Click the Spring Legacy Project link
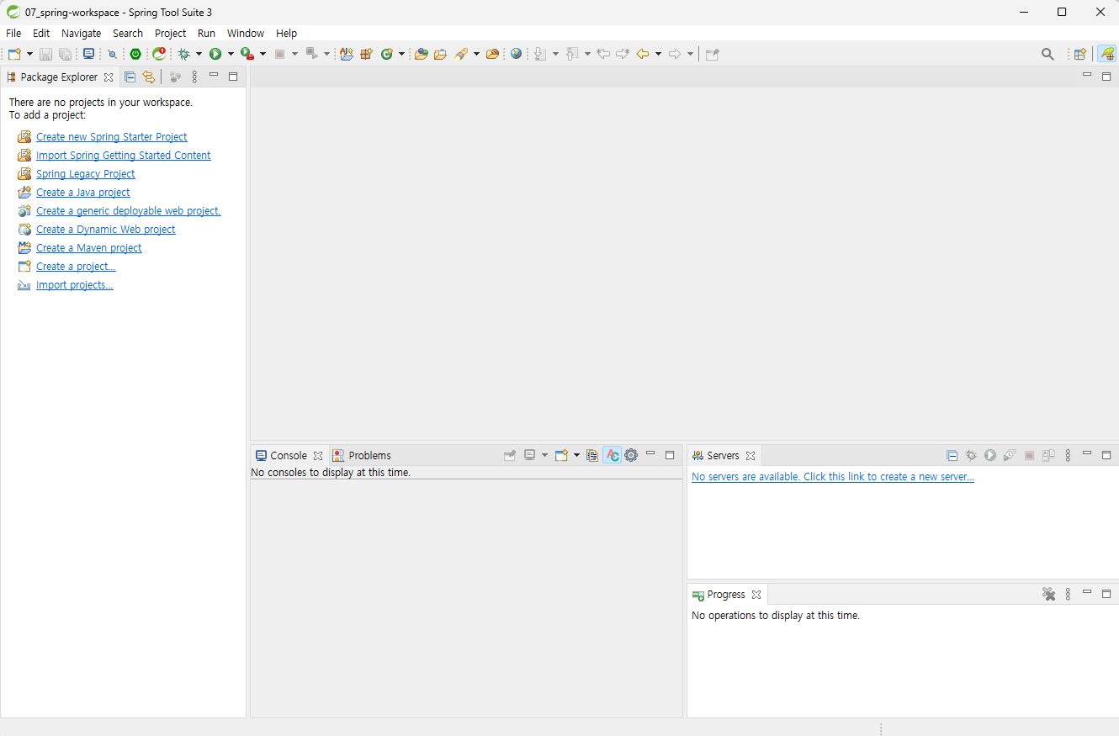This screenshot has height=736, width=1119. point(86,173)
